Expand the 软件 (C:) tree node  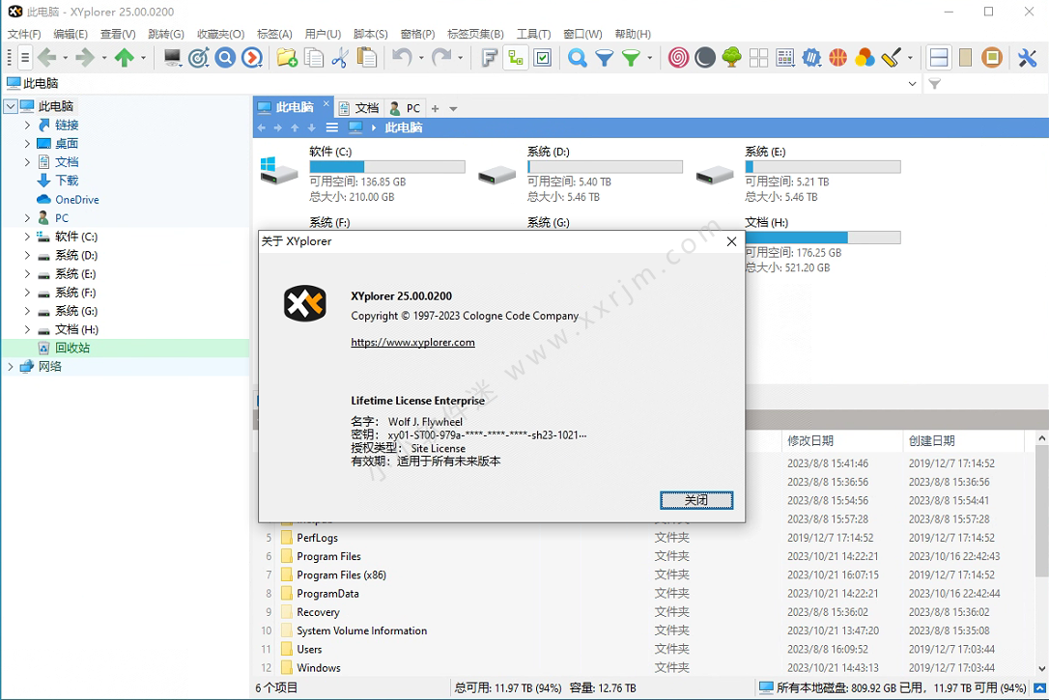[27, 237]
